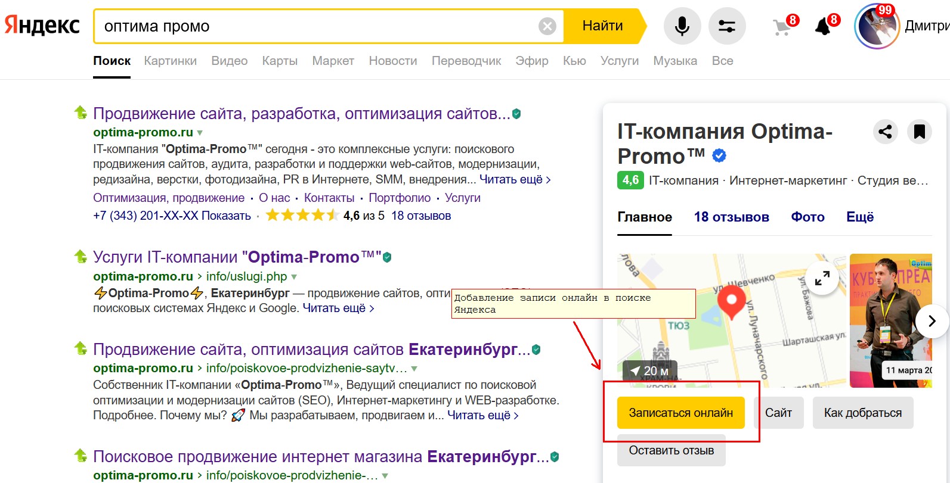Click the green arrow icon beside 'Услуги IT-компании'
Viewport: 950px width, 483px height.
pos(81,257)
